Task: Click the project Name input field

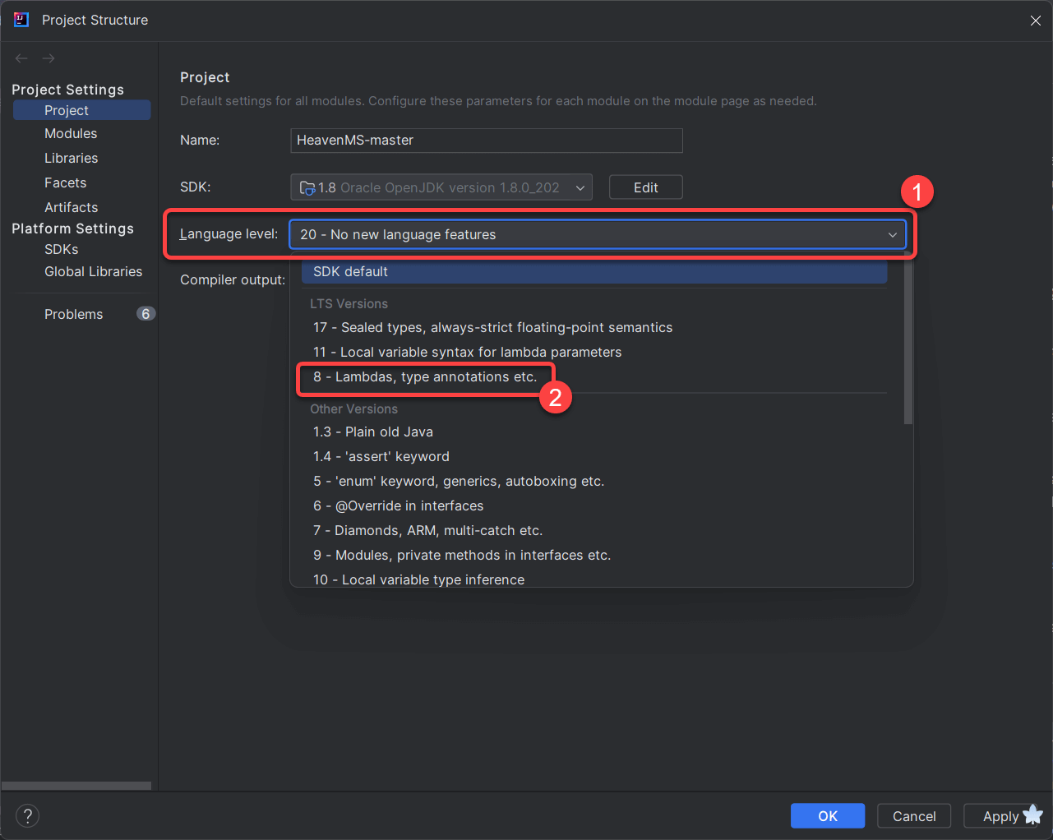Action: (487, 141)
